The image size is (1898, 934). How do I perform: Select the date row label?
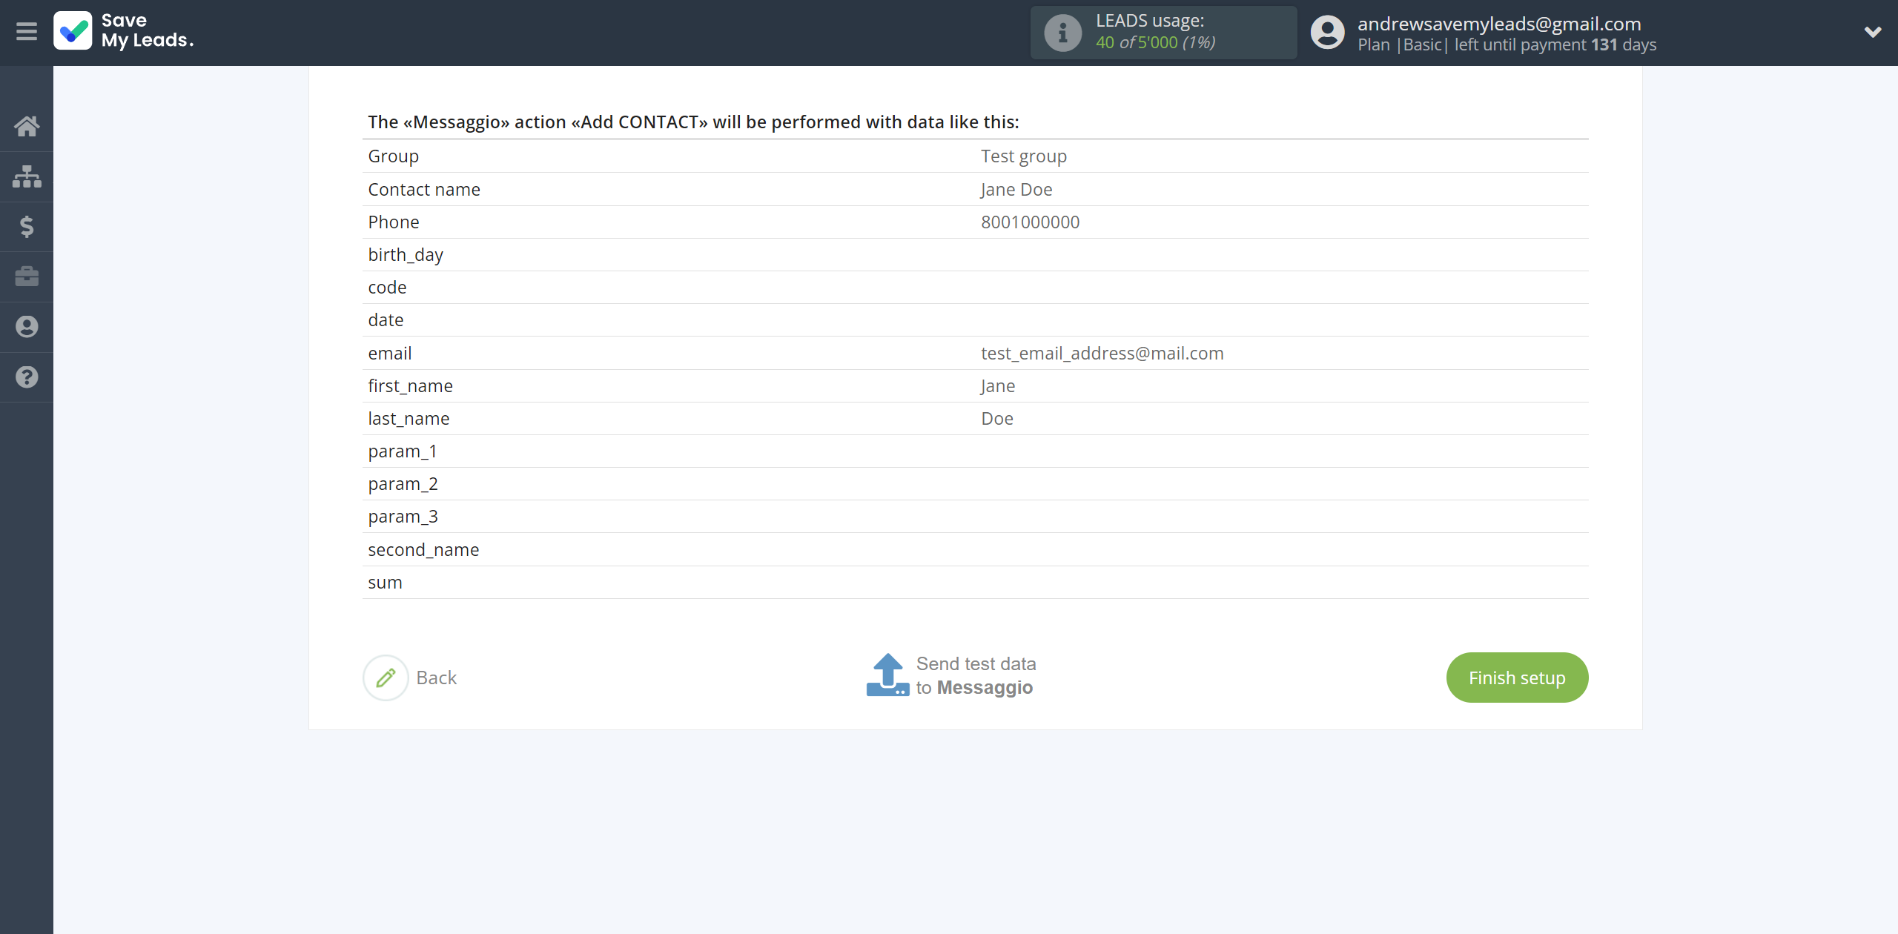pos(386,320)
